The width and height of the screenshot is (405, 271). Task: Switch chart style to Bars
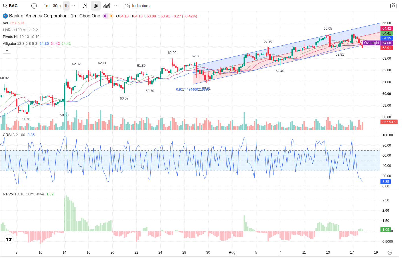85,6
